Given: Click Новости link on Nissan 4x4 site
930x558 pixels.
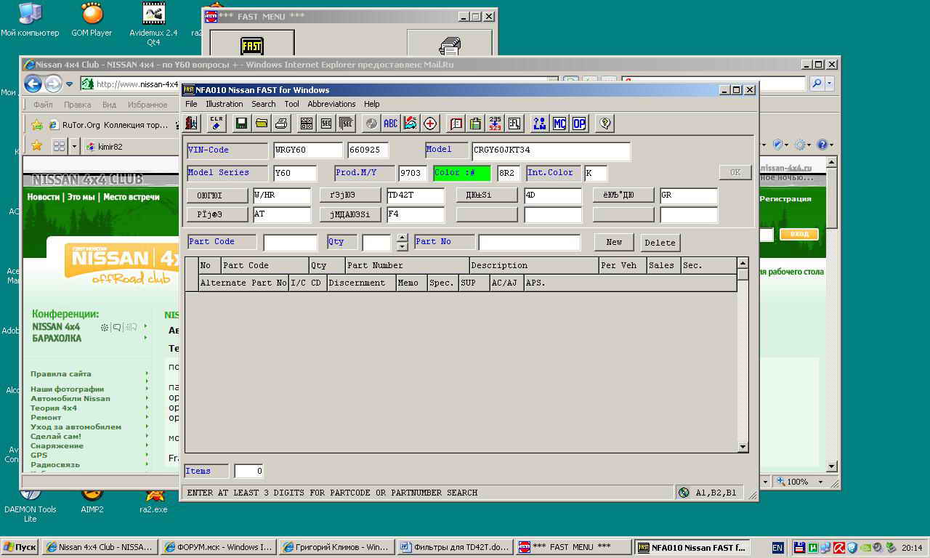Looking at the screenshot, I should click(x=43, y=197).
